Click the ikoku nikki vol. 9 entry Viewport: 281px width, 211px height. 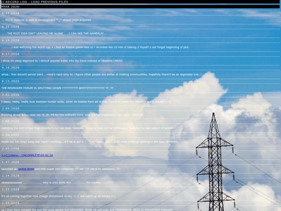(x=72, y=115)
